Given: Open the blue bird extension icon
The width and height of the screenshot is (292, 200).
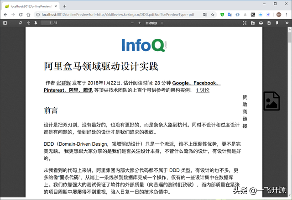Looking at the screenshot, I should pyautogui.click(x=268, y=15).
